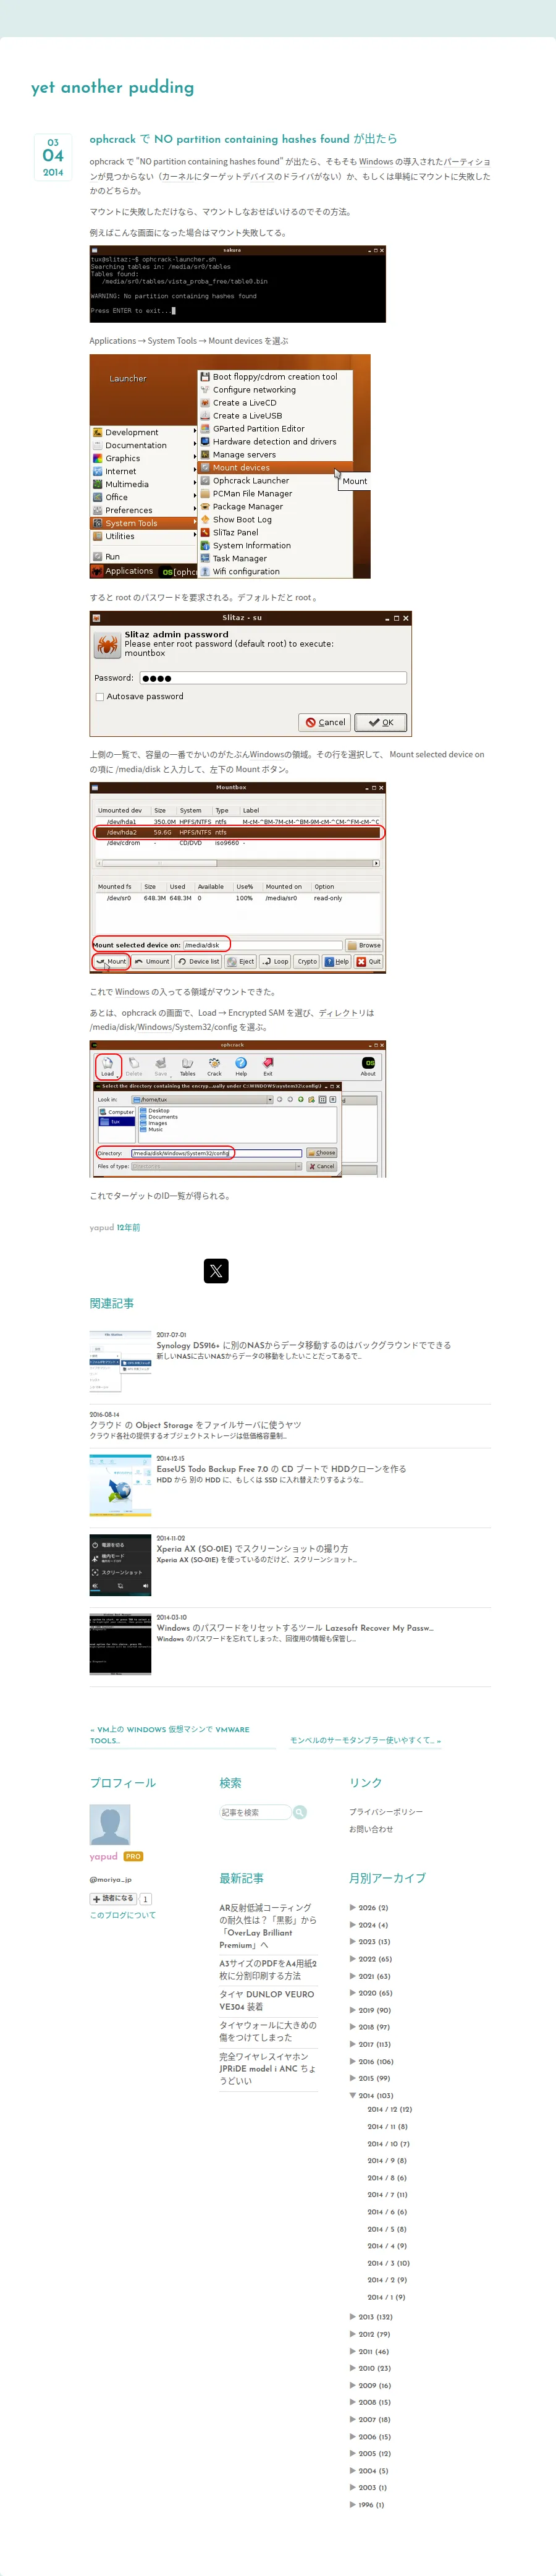
Task: Open the Synology DS916+ related article
Action: (x=303, y=1345)
